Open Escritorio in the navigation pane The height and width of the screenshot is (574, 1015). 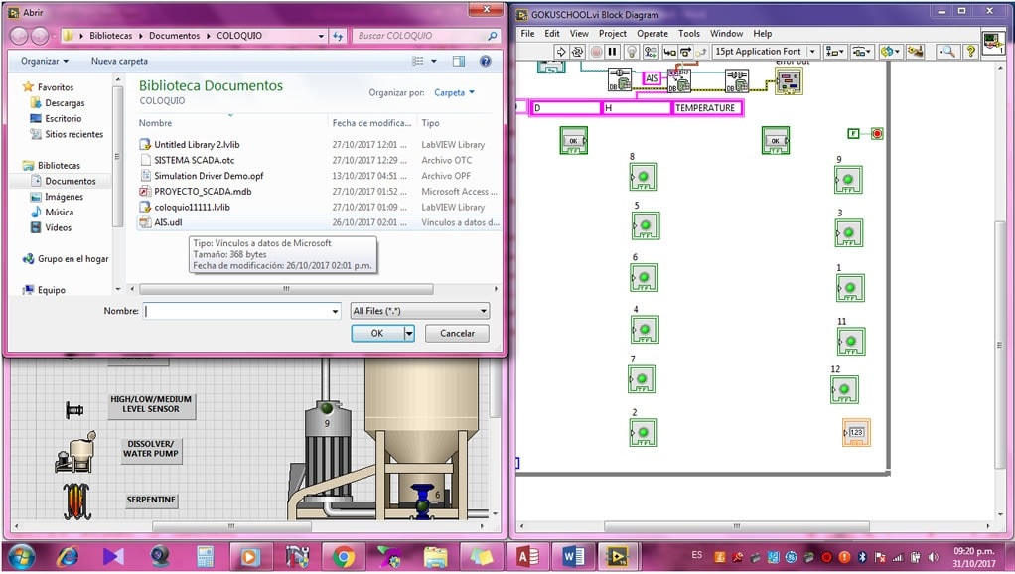[x=63, y=118]
